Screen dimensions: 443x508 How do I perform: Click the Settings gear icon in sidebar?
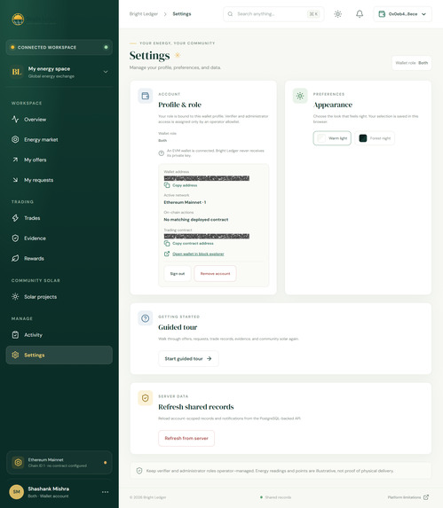[x=15, y=355]
